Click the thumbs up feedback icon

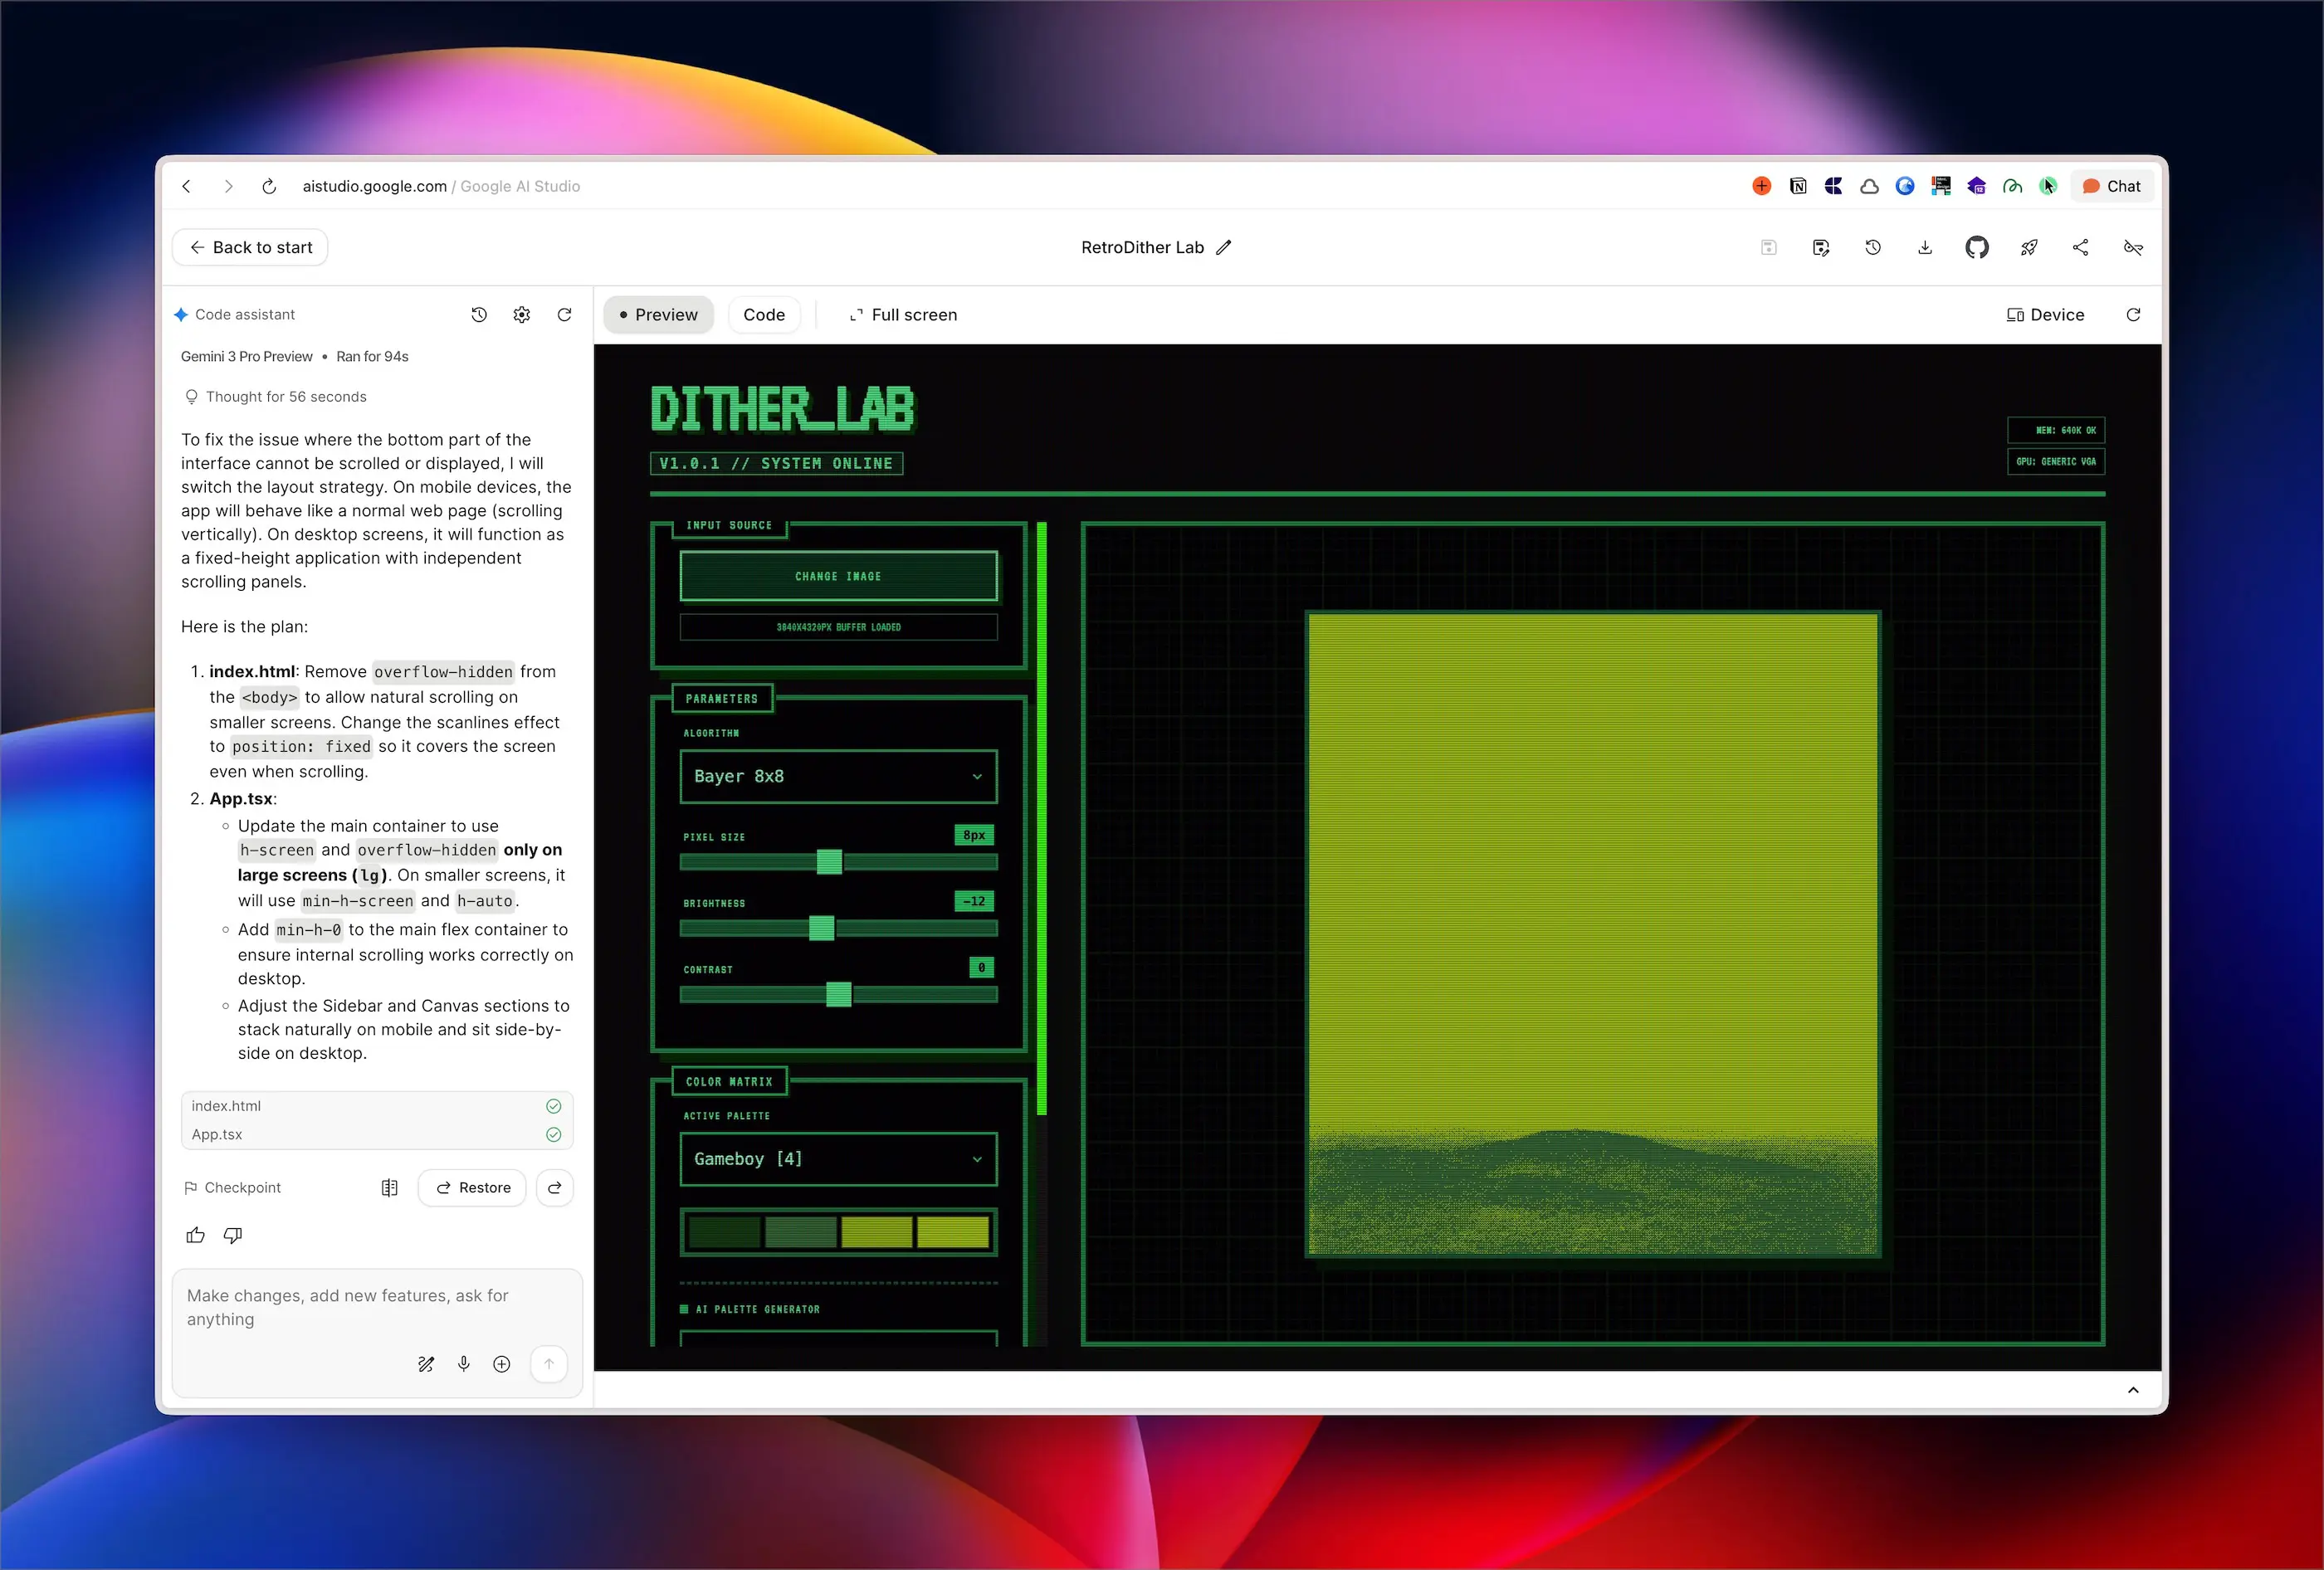(x=195, y=1235)
